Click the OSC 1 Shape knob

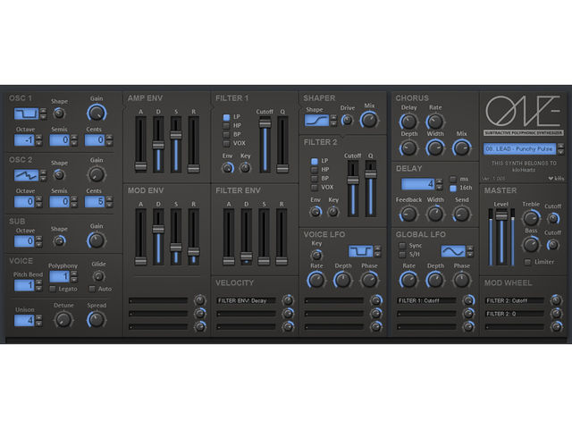tap(59, 114)
